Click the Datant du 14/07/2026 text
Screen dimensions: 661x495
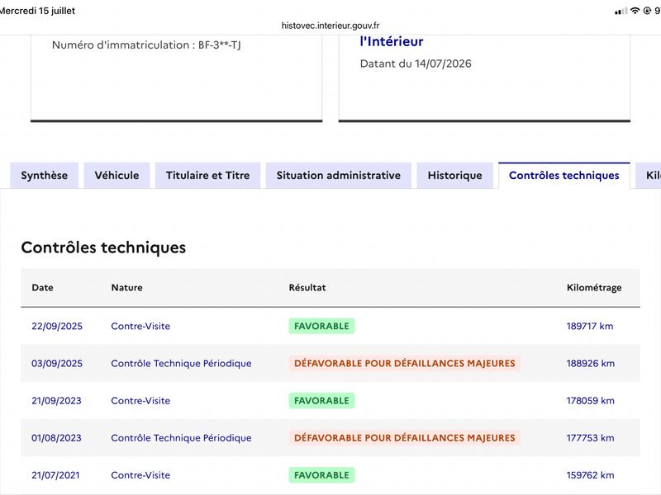[x=416, y=64]
